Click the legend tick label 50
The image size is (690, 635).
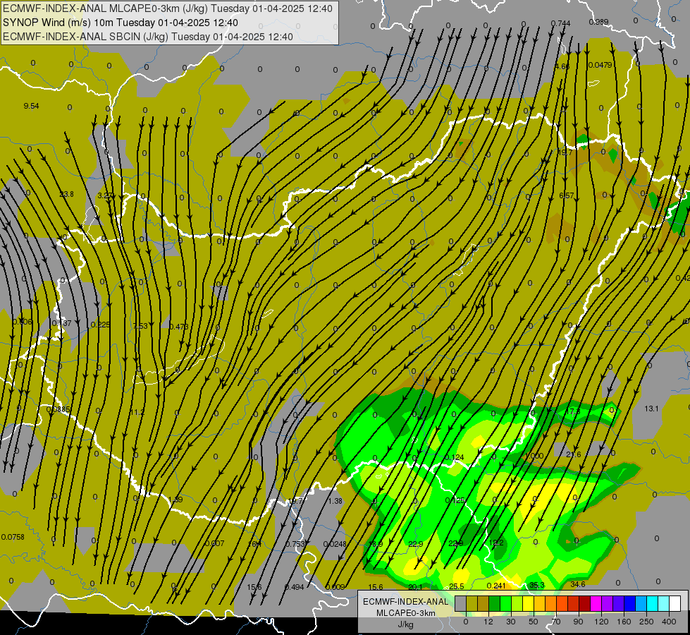tap(534, 622)
